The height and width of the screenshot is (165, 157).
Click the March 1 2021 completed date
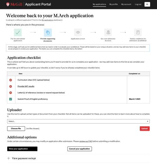coord(135,99)
